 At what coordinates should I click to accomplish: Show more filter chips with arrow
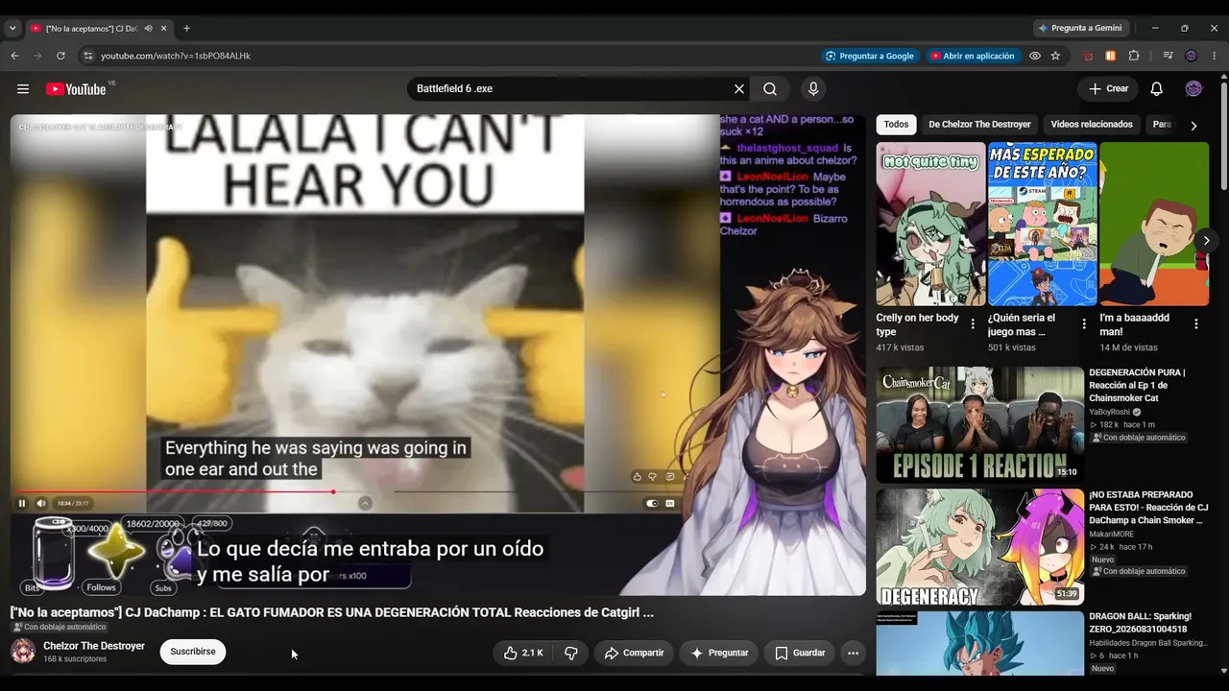coord(1193,126)
